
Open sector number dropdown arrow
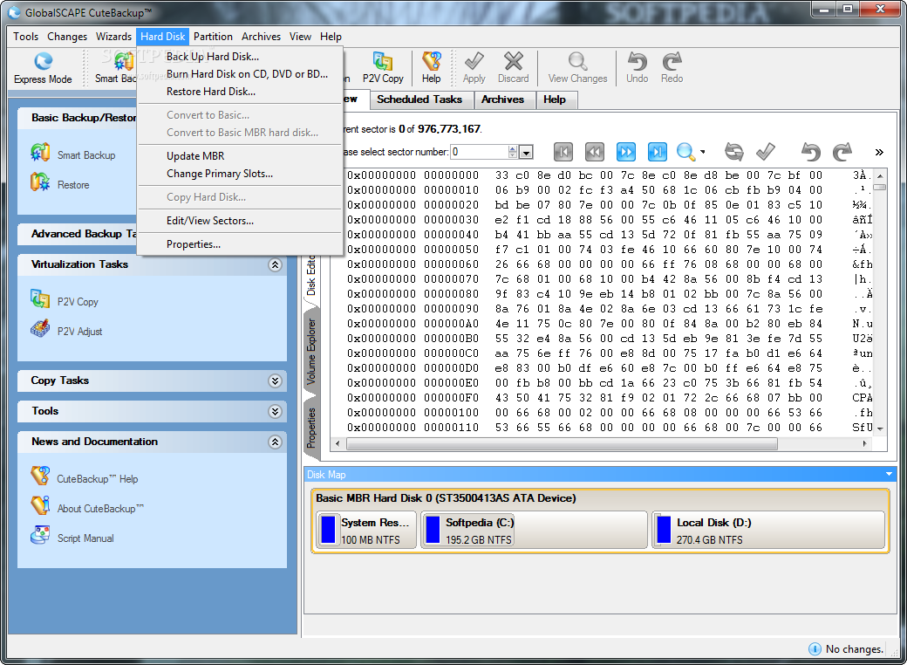[526, 152]
